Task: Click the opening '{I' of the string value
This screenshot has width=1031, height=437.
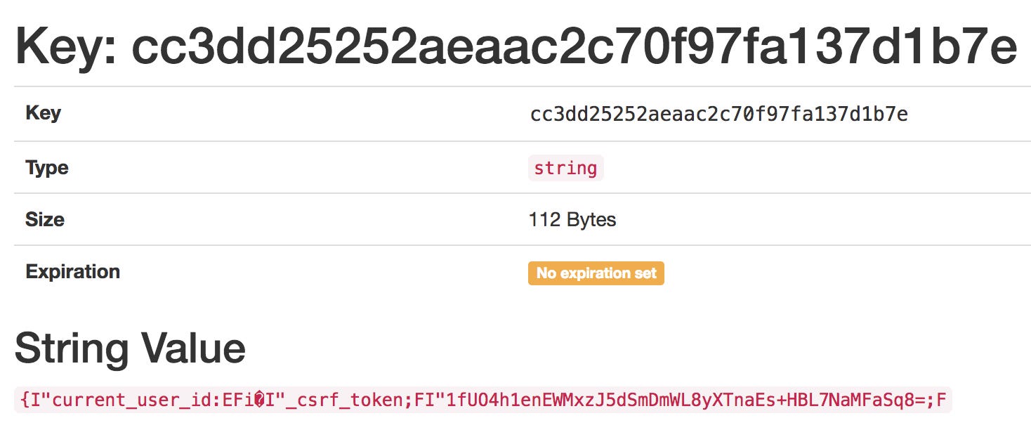Action: (x=31, y=401)
